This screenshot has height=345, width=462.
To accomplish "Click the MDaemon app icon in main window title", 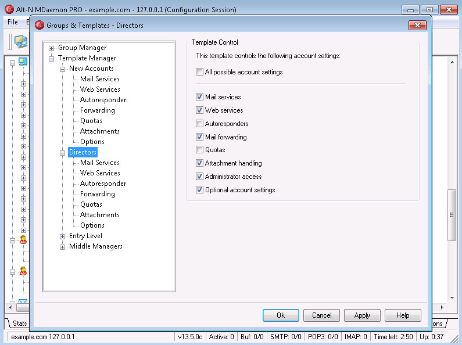I will click(9, 9).
